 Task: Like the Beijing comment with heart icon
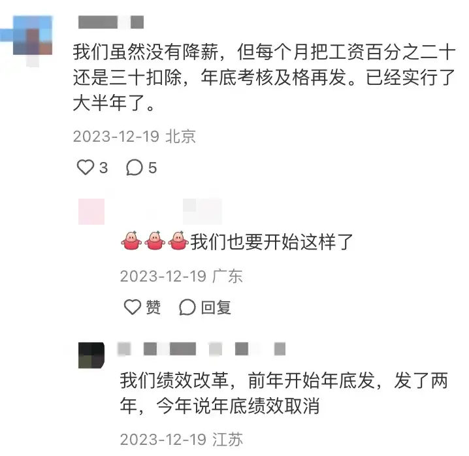(x=86, y=167)
